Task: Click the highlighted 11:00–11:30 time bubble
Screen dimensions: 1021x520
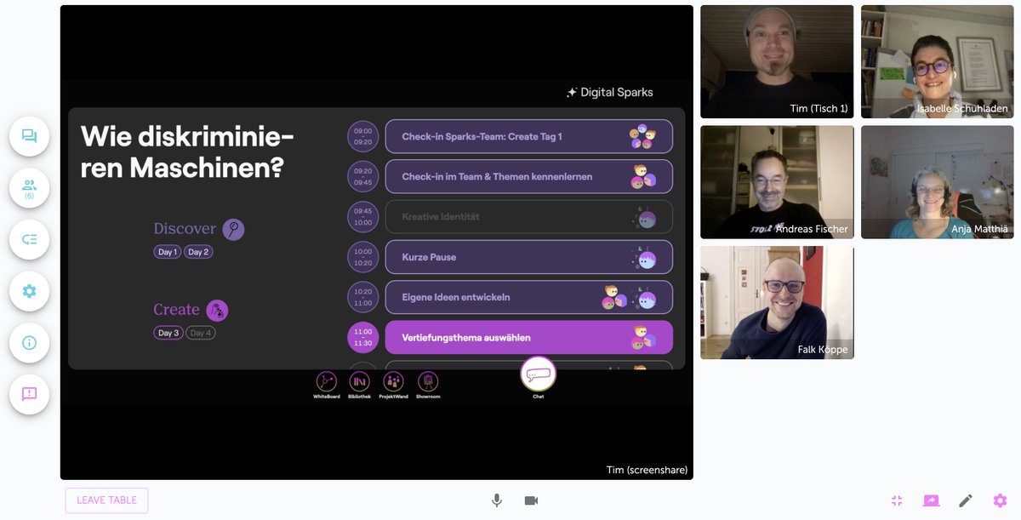Action: tap(363, 338)
